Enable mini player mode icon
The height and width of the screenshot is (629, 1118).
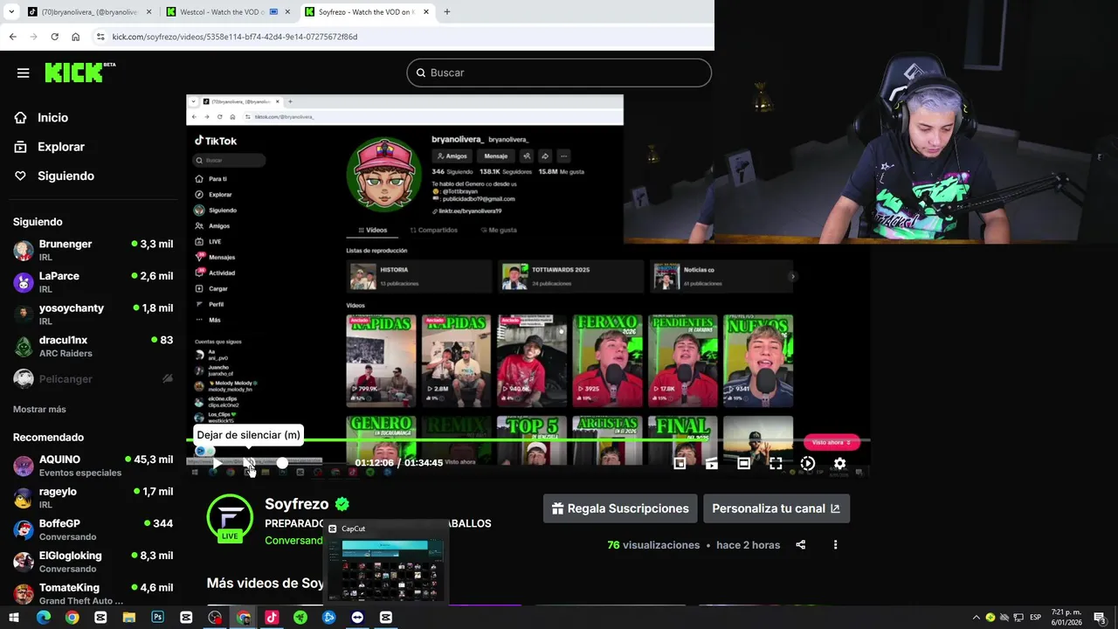(680, 464)
